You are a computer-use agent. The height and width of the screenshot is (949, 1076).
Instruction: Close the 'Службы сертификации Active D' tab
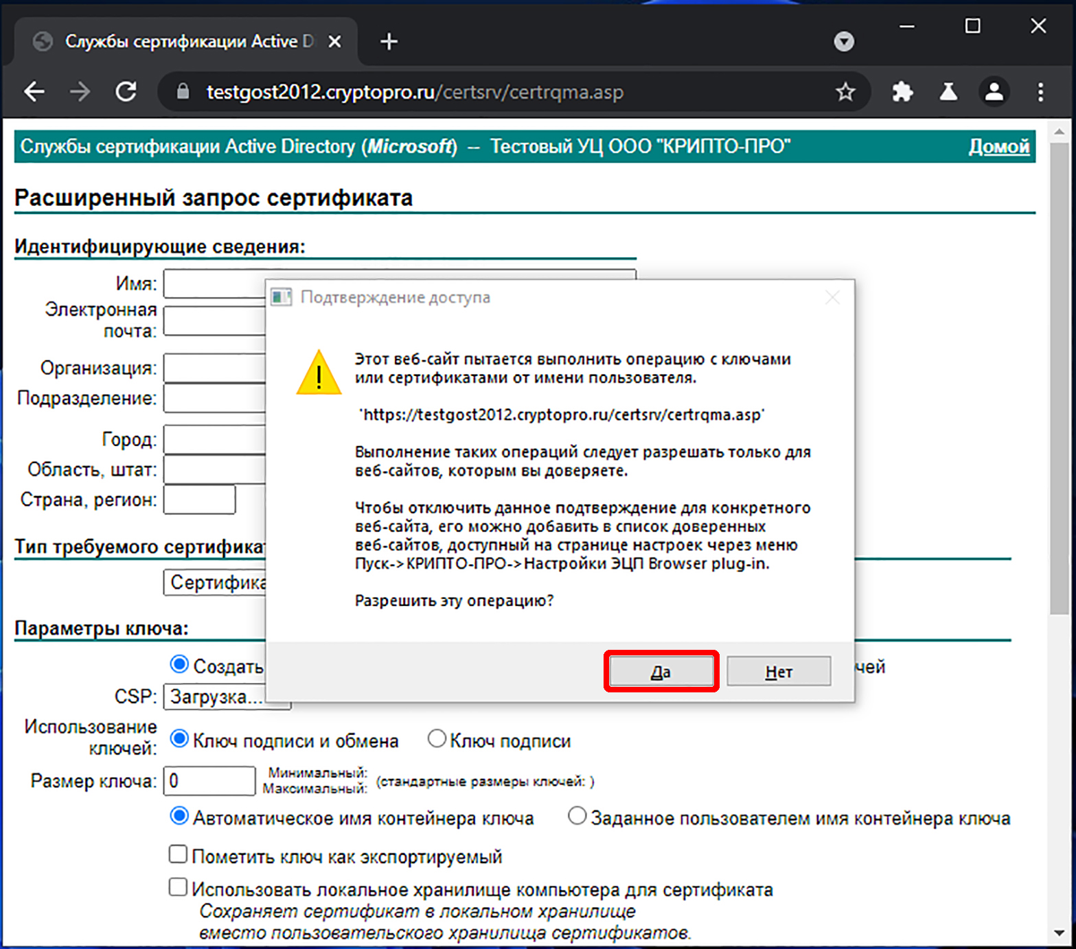pos(334,42)
